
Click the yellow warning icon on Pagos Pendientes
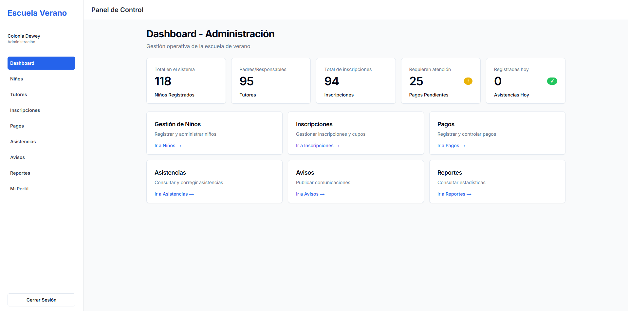point(468,81)
